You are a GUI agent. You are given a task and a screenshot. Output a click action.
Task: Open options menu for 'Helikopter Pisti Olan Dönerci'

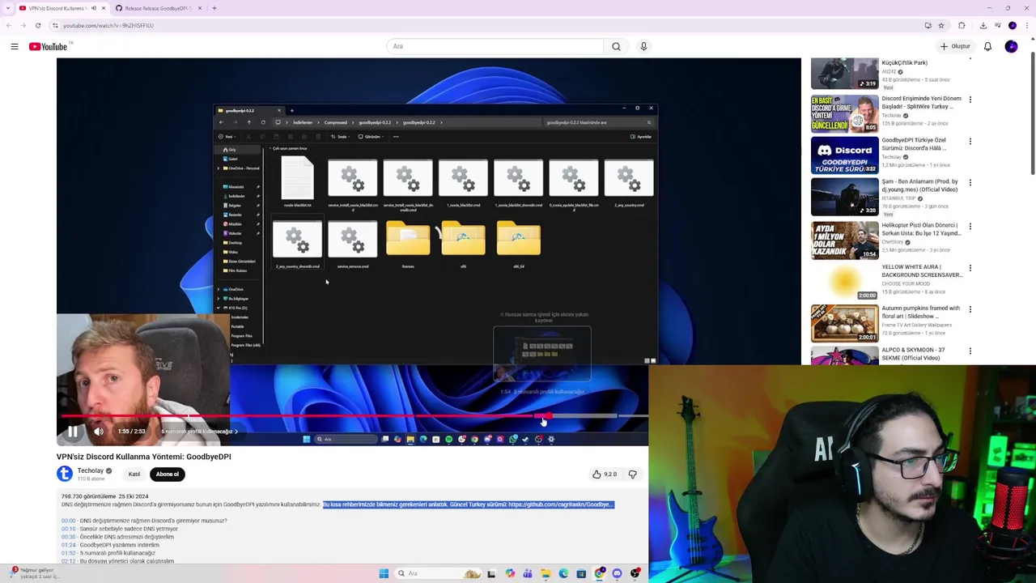[970, 226]
